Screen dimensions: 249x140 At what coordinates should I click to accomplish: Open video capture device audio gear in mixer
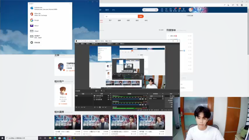(146, 105)
